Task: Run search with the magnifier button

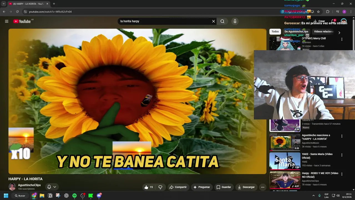Action: pos(222,21)
